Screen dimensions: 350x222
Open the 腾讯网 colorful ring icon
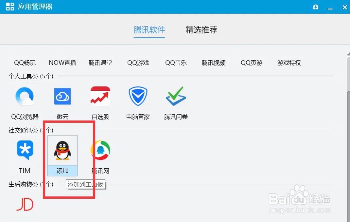pyautogui.click(x=100, y=150)
